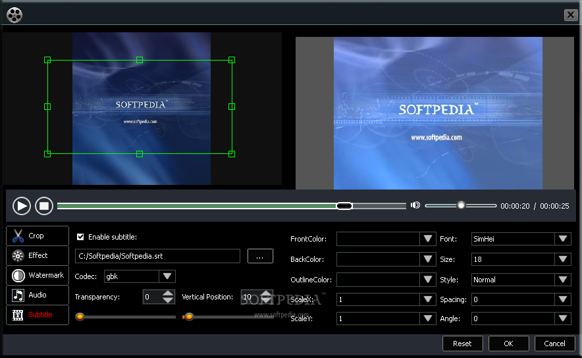Close the edit dialog window
The image size is (582, 358).
click(571, 15)
